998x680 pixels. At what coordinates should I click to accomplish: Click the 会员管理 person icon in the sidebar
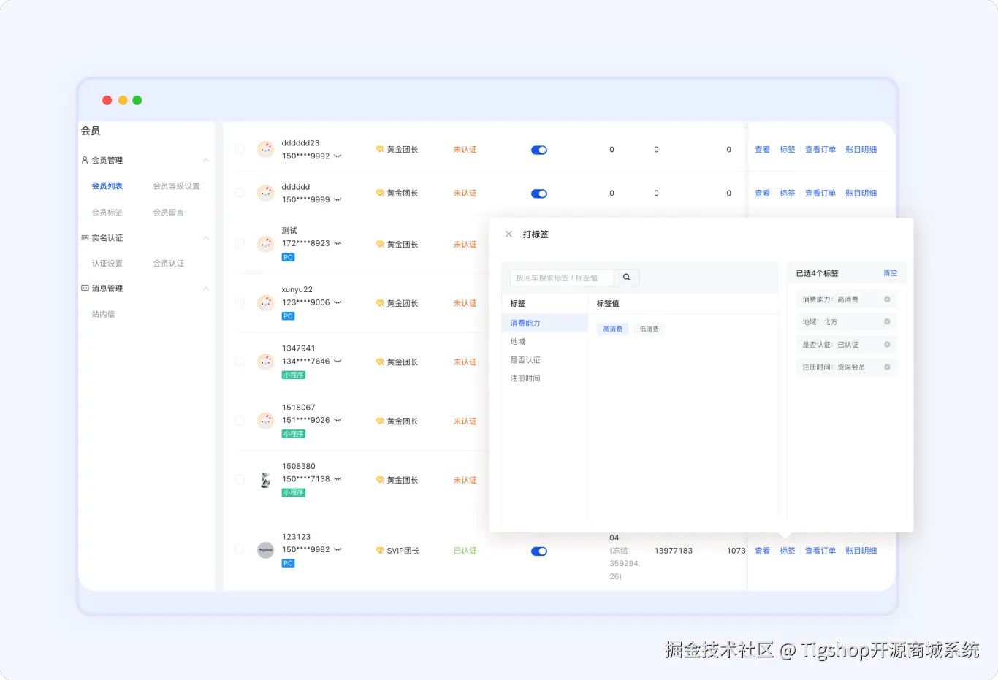pos(85,160)
